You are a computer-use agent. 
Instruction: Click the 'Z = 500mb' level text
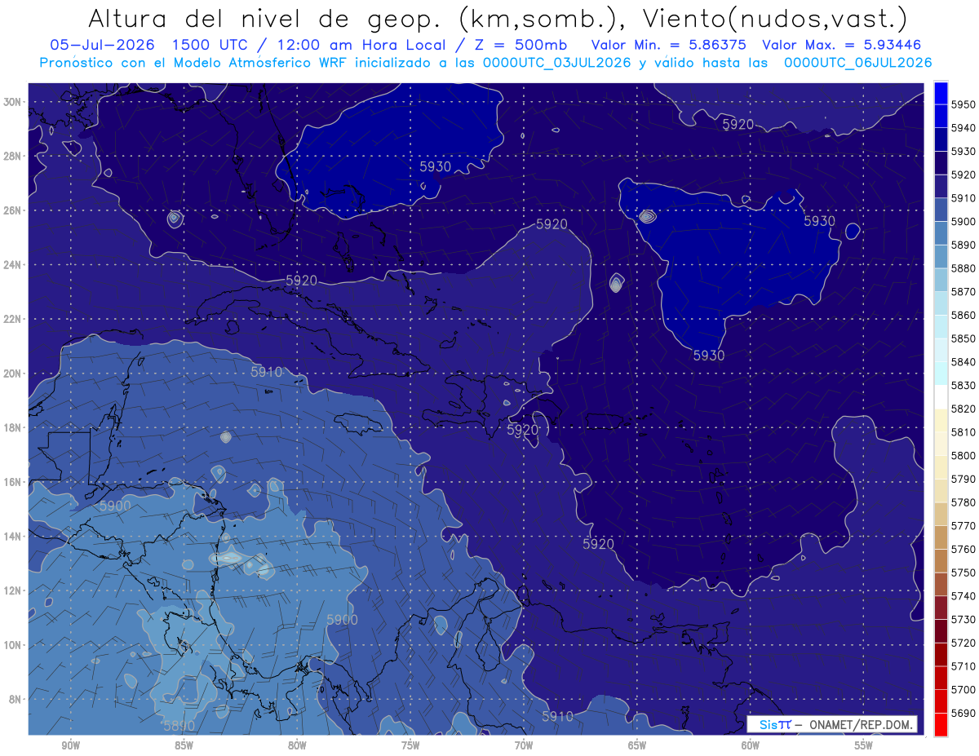click(x=514, y=45)
